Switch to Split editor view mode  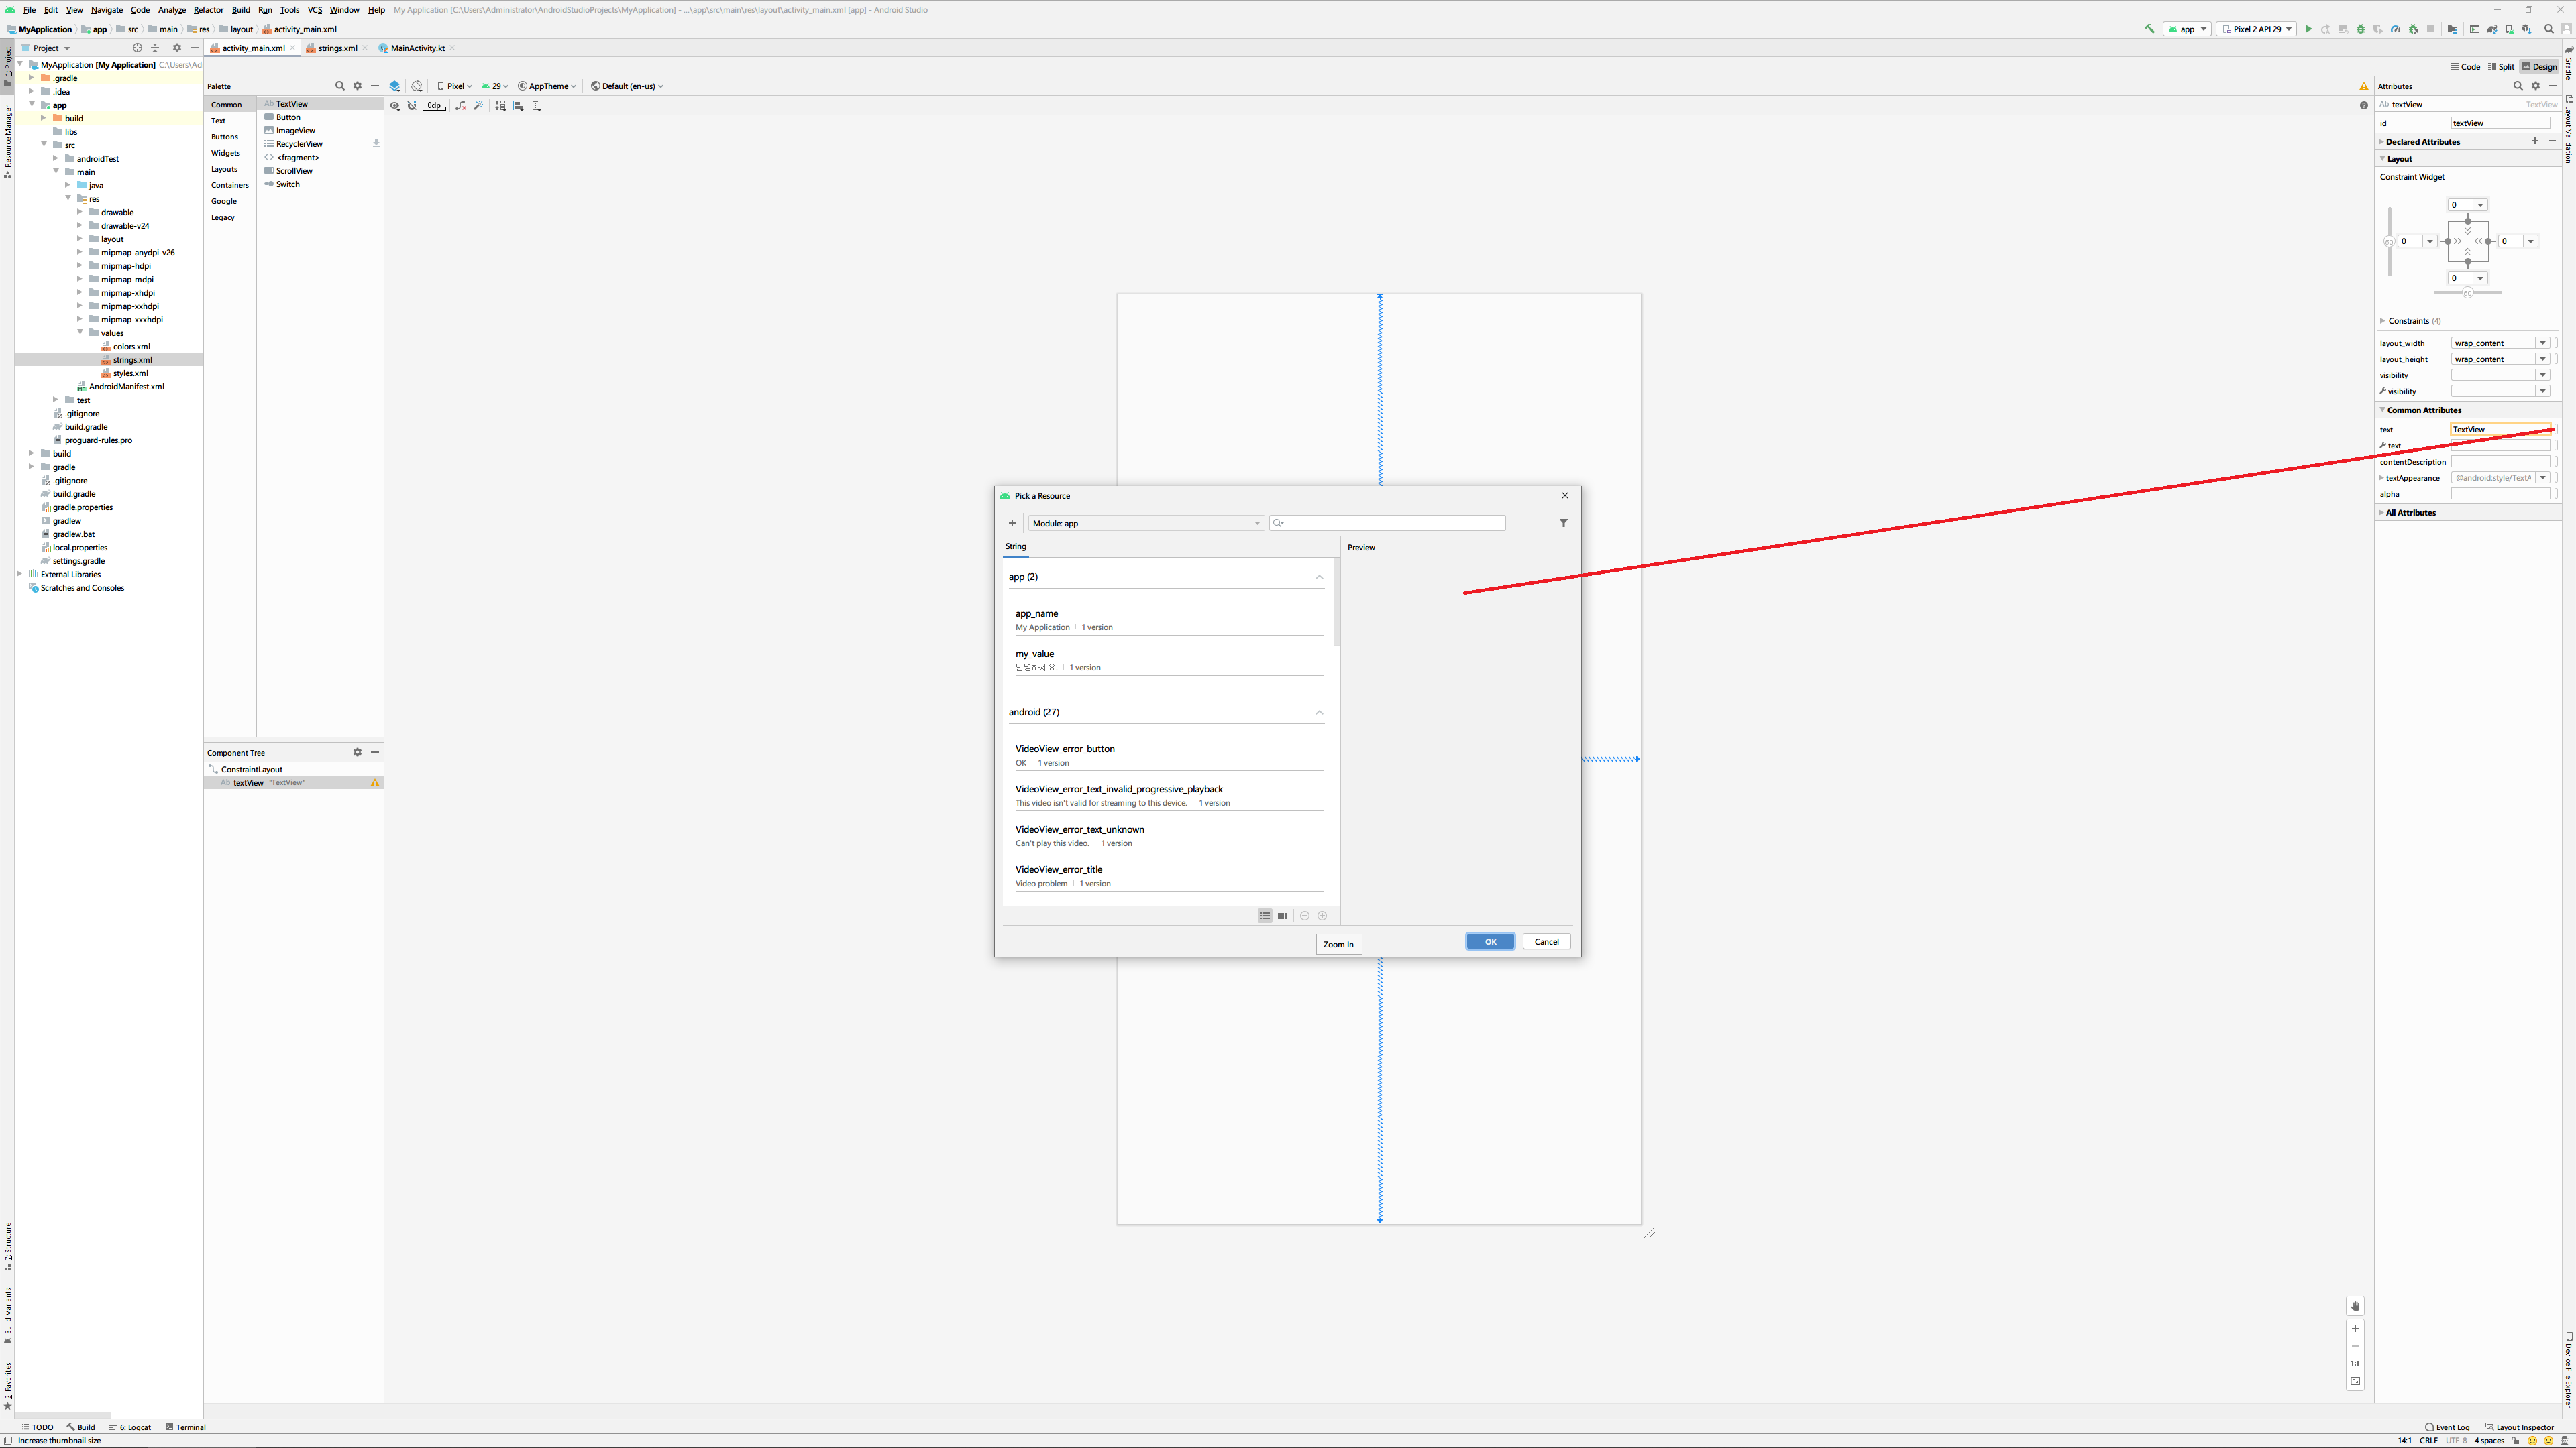[x=2501, y=67]
